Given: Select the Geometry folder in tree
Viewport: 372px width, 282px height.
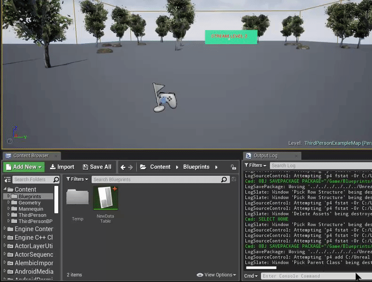Looking at the screenshot, I should tap(29, 203).
